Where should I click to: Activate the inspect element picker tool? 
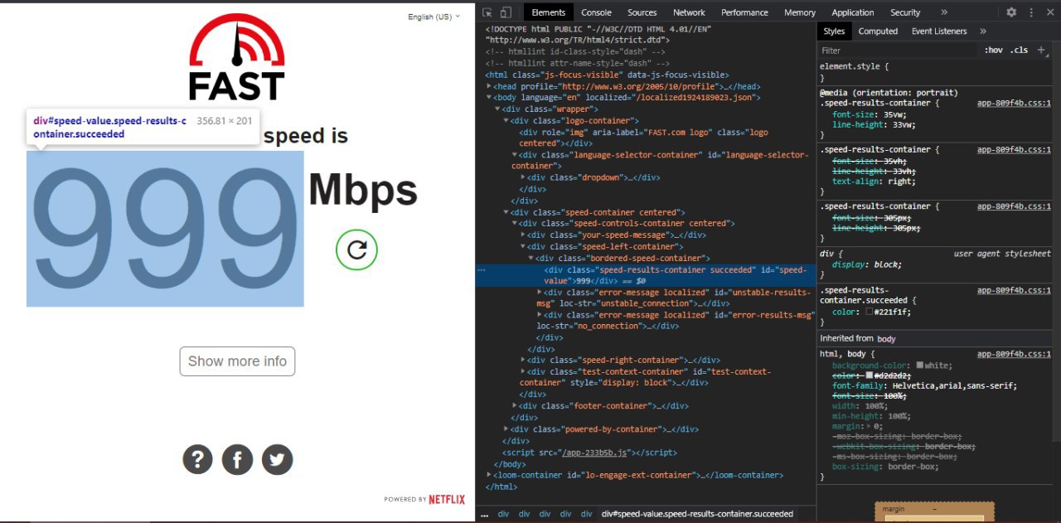(487, 12)
